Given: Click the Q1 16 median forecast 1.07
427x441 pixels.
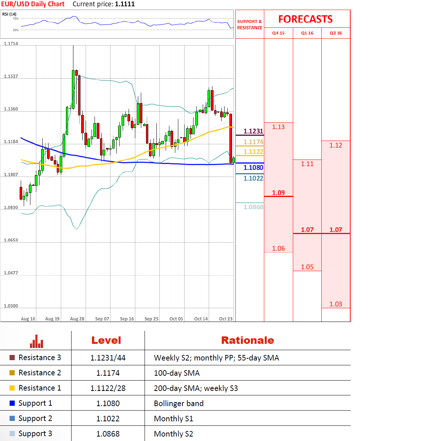Looking at the screenshot, I should (307, 230).
